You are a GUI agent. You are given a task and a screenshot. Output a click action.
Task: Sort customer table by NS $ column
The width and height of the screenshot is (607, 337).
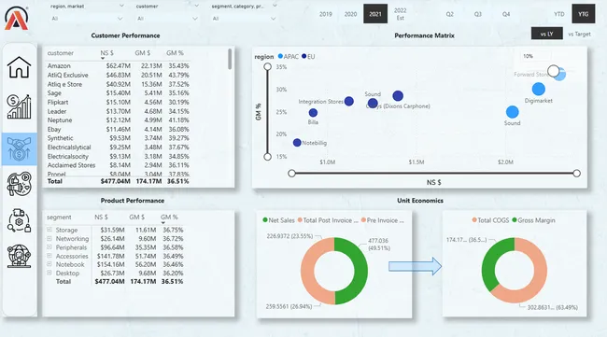point(106,53)
